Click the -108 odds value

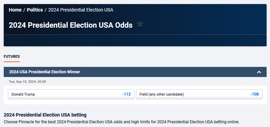254,94
